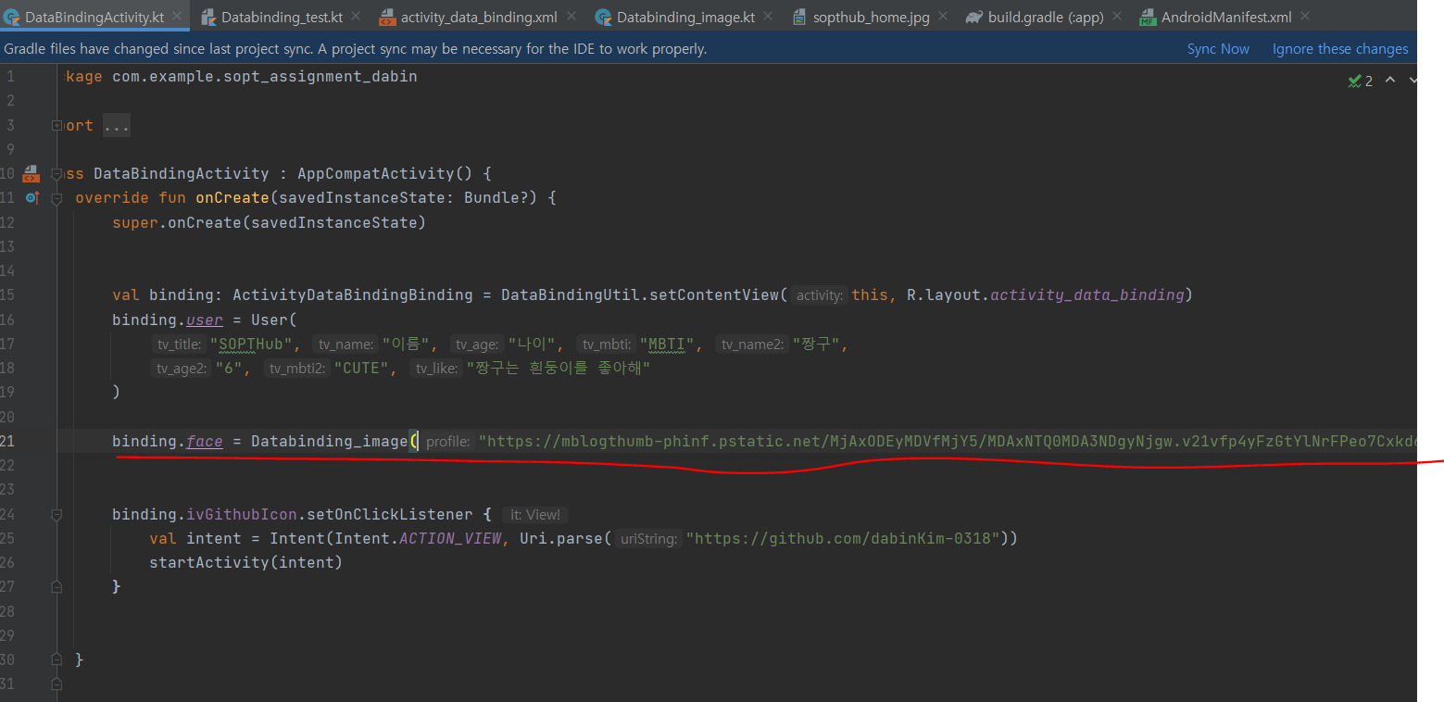Viewport: 1444px width, 702px height.
Task: Close the Databinding_image.kt tab
Action: (769, 17)
